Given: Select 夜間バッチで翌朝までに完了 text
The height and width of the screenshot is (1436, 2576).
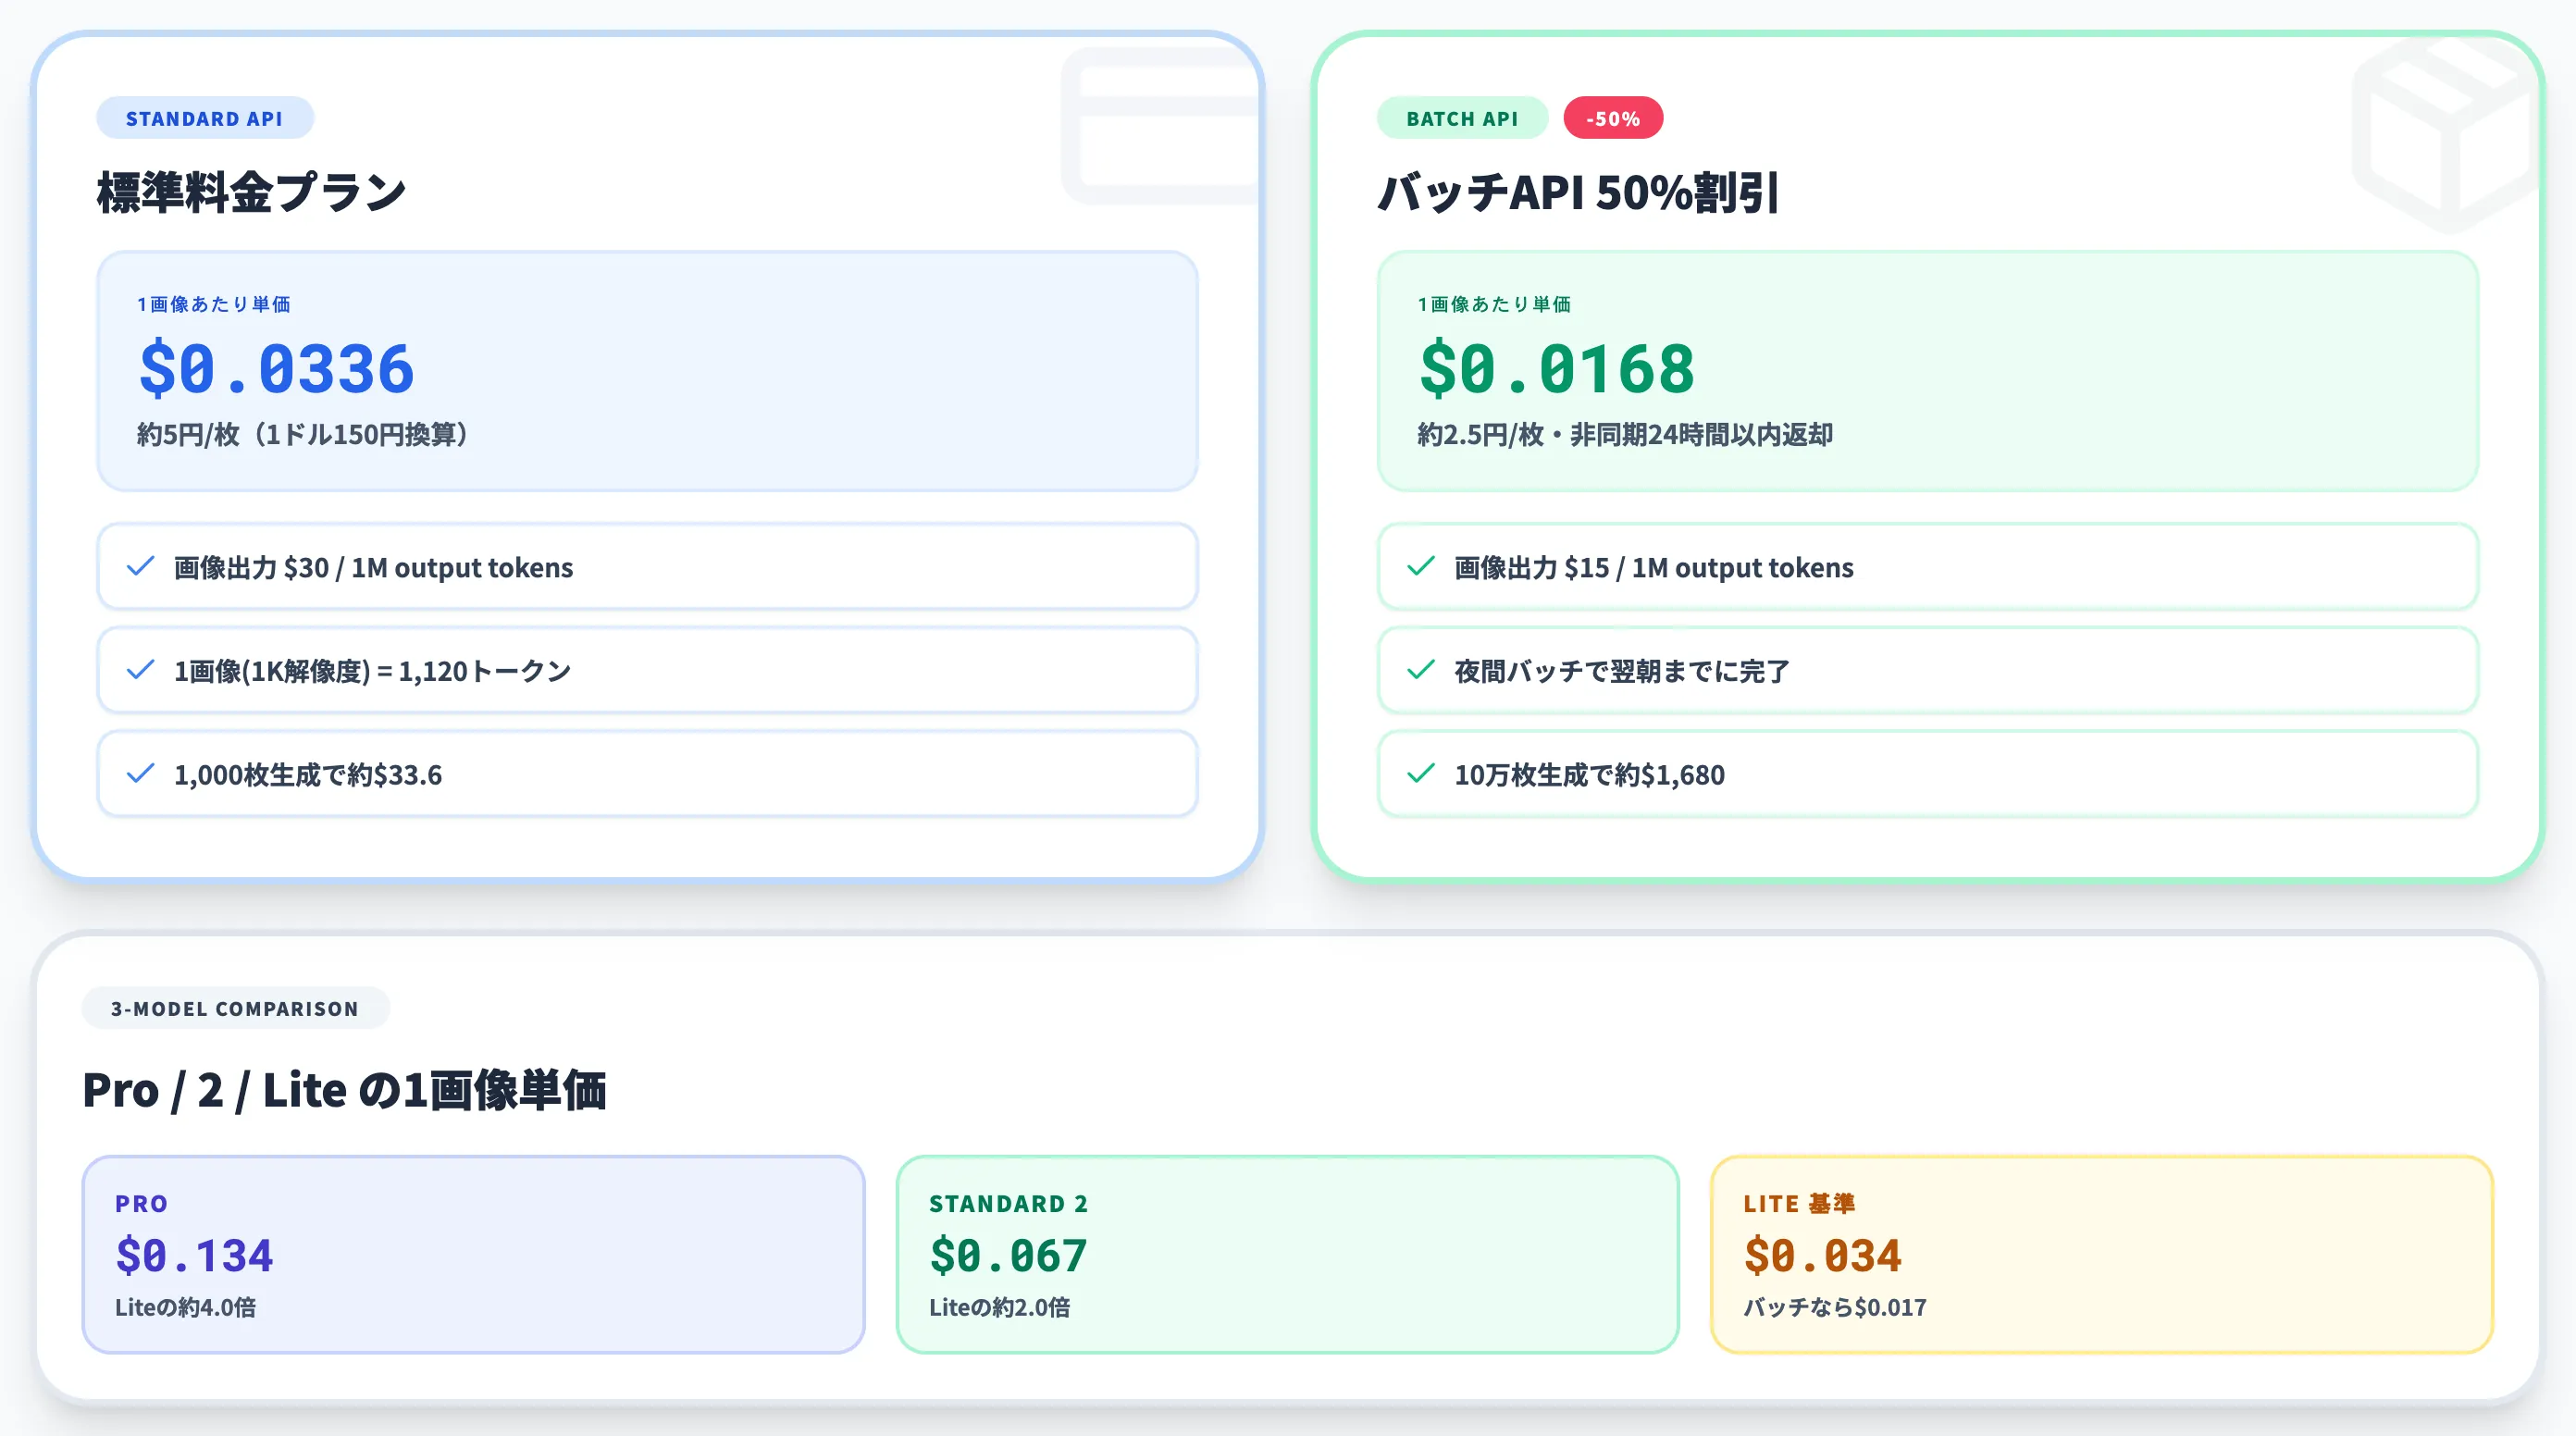Looking at the screenshot, I should 1622,671.
